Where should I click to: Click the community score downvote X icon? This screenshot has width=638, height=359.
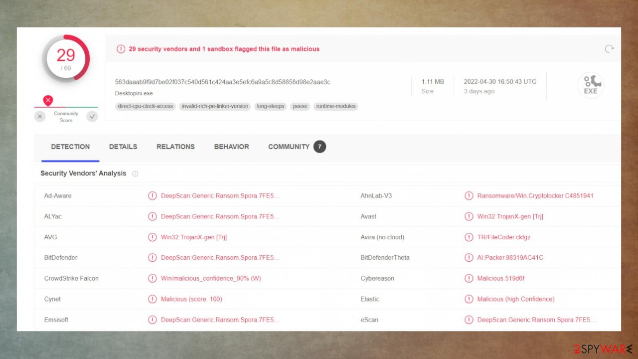click(x=40, y=117)
